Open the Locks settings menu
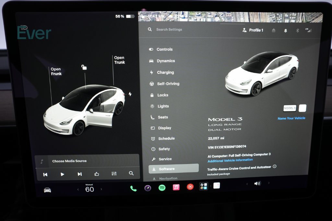Viewport: 332px width, 221px height. coord(159,95)
